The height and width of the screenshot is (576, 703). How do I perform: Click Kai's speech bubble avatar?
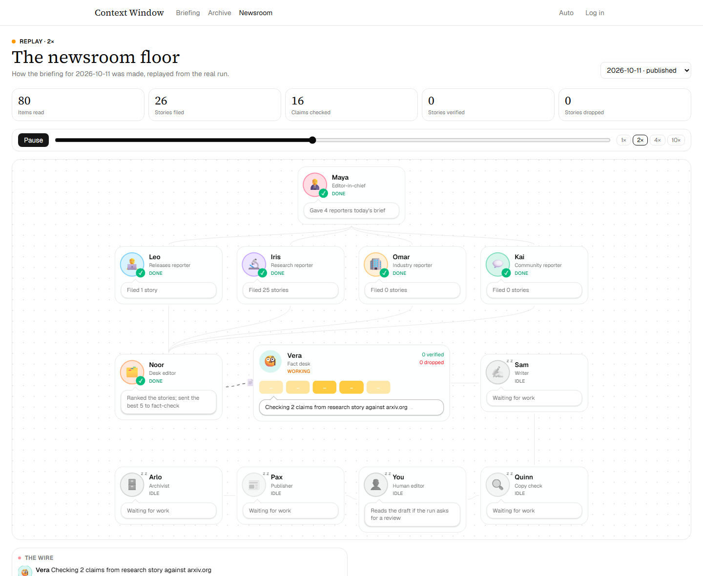[x=497, y=264]
